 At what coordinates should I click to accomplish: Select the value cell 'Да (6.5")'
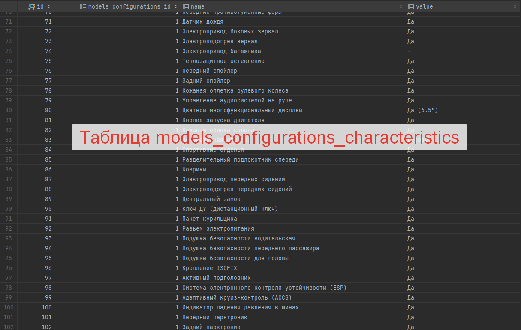pos(422,110)
